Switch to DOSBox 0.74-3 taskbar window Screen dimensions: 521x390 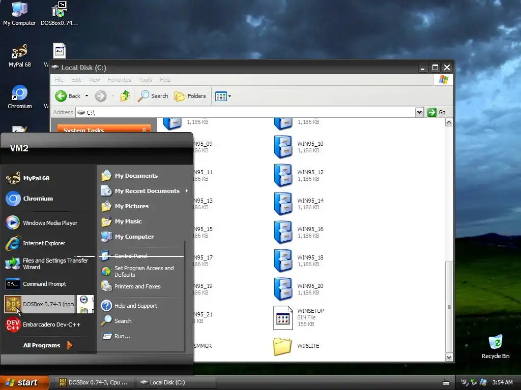94,382
